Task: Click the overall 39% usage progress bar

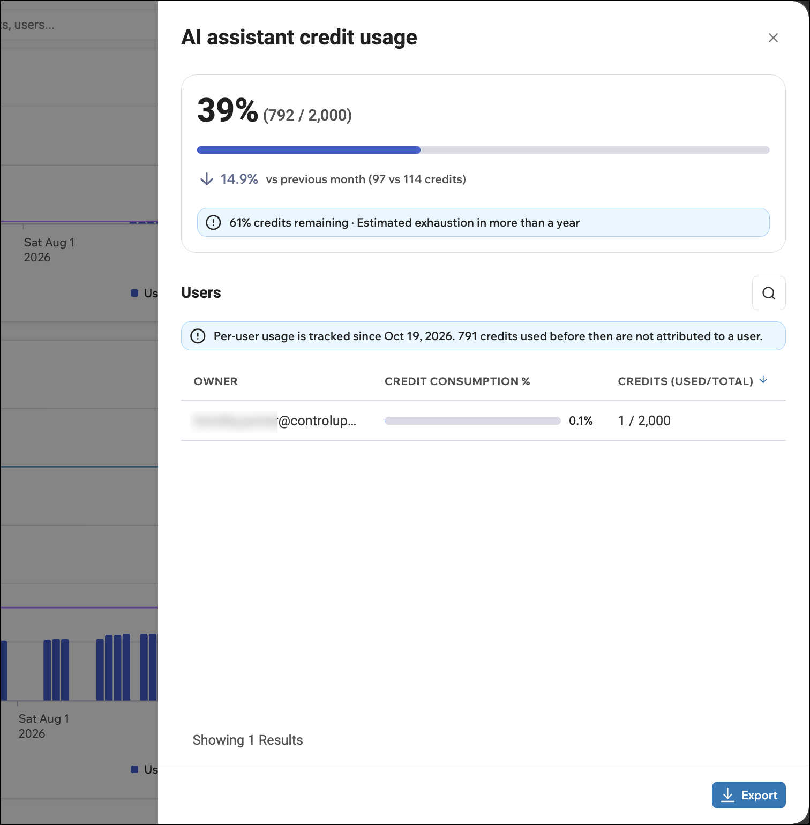Action: 483,150
